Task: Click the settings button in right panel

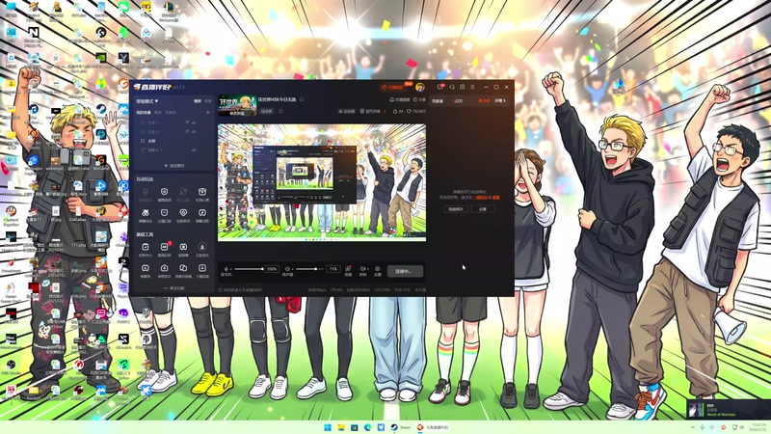Action: [x=483, y=209]
